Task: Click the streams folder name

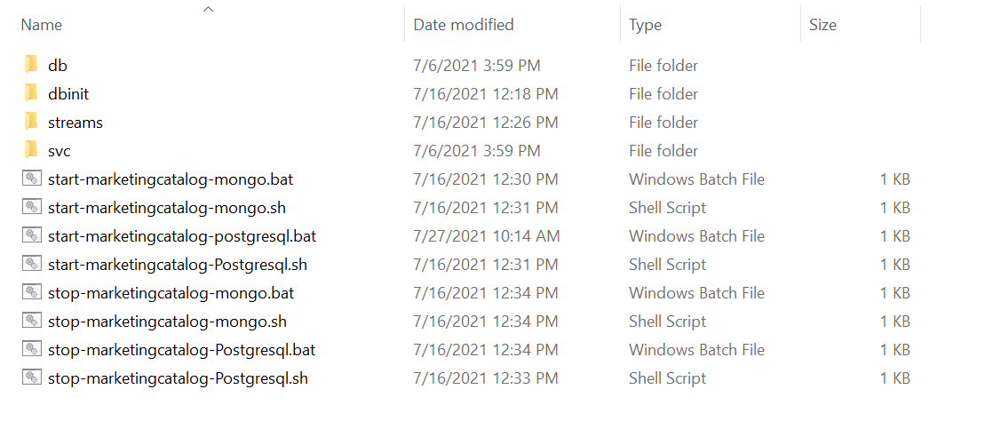Action: (75, 122)
